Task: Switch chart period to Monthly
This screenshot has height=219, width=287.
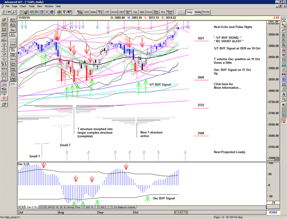Action: coord(206,12)
